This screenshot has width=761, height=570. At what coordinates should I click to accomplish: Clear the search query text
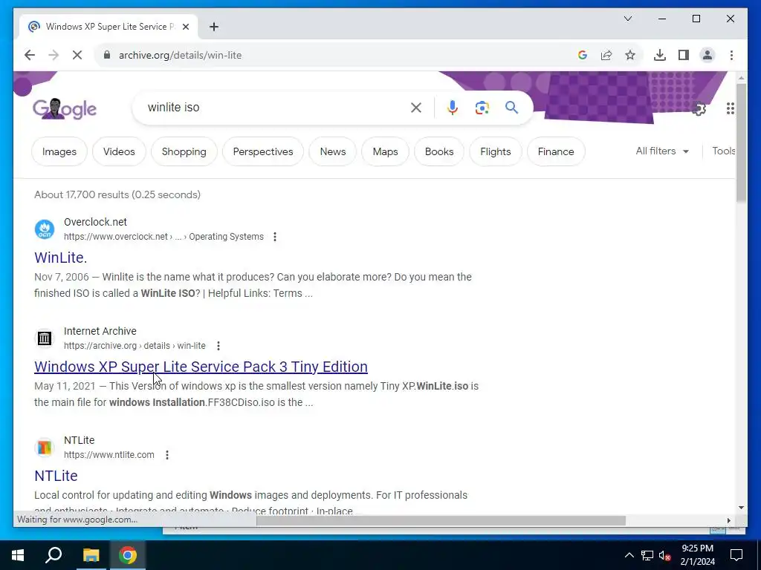click(416, 108)
